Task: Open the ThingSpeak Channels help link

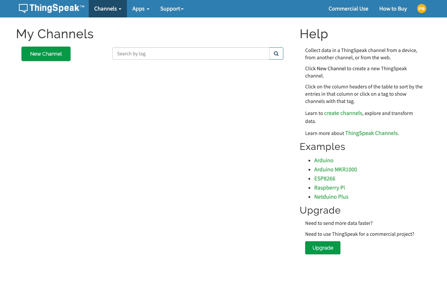Action: [371, 133]
